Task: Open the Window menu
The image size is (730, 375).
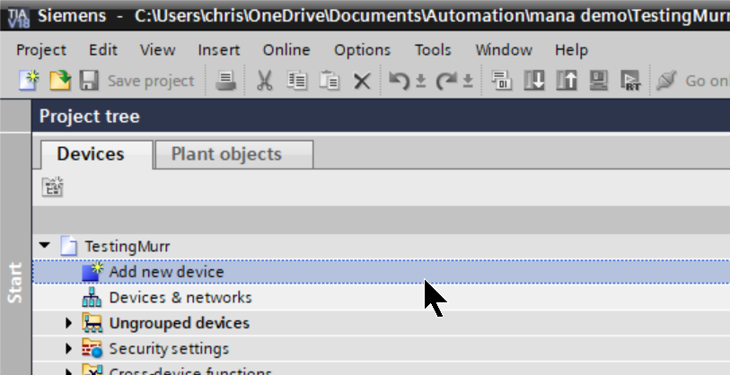Action: (504, 49)
